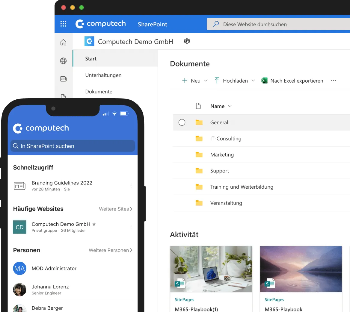This screenshot has width=350, height=312.
Task: Open the Support folder
Action: point(220,171)
